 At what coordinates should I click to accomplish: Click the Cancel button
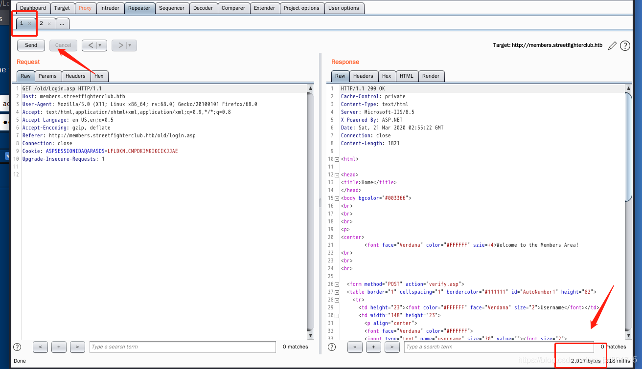pos(63,45)
